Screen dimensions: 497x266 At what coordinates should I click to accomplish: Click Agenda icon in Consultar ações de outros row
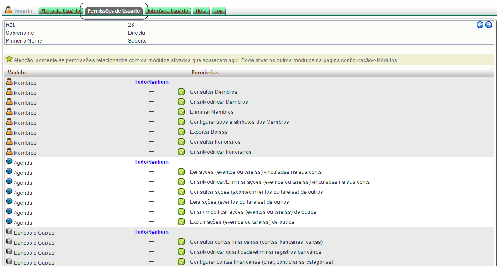pos(9,191)
